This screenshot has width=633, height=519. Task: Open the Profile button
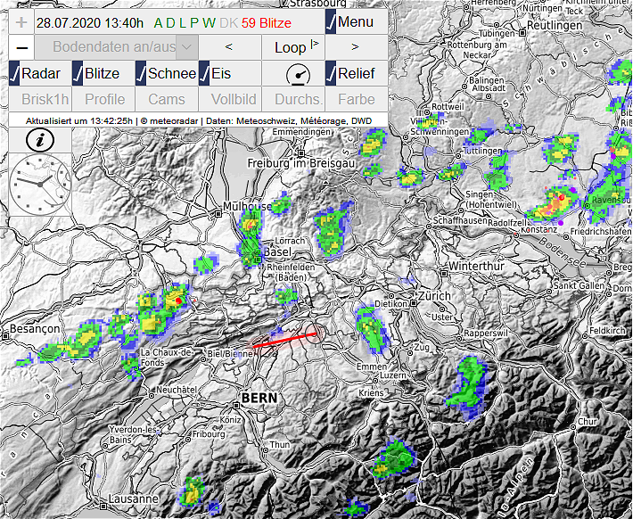pos(103,99)
